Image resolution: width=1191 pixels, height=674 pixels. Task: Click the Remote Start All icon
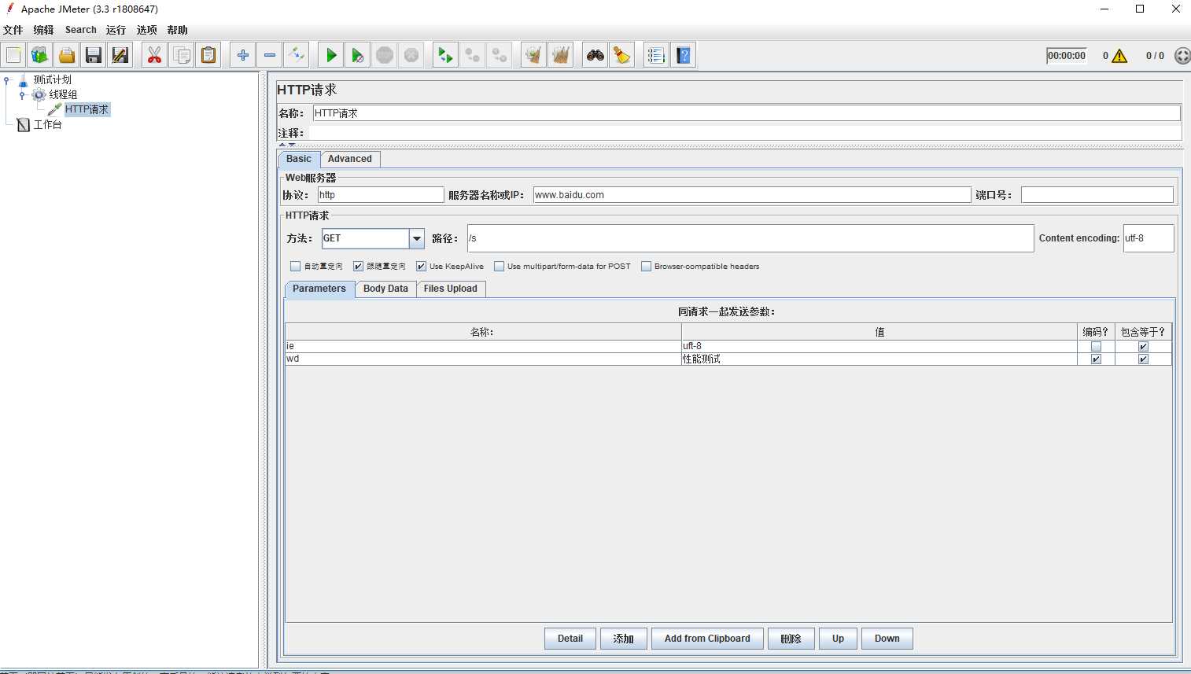coord(445,55)
